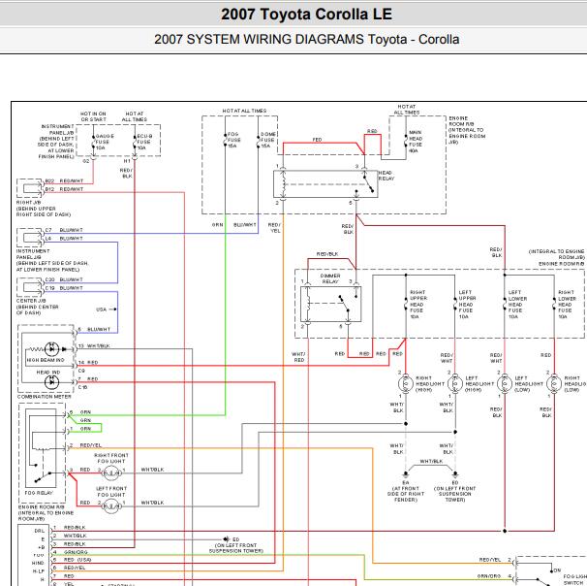
Task: Click the RIGHT FRONT FOG LIGHT bulb symbol
Action: point(111,473)
